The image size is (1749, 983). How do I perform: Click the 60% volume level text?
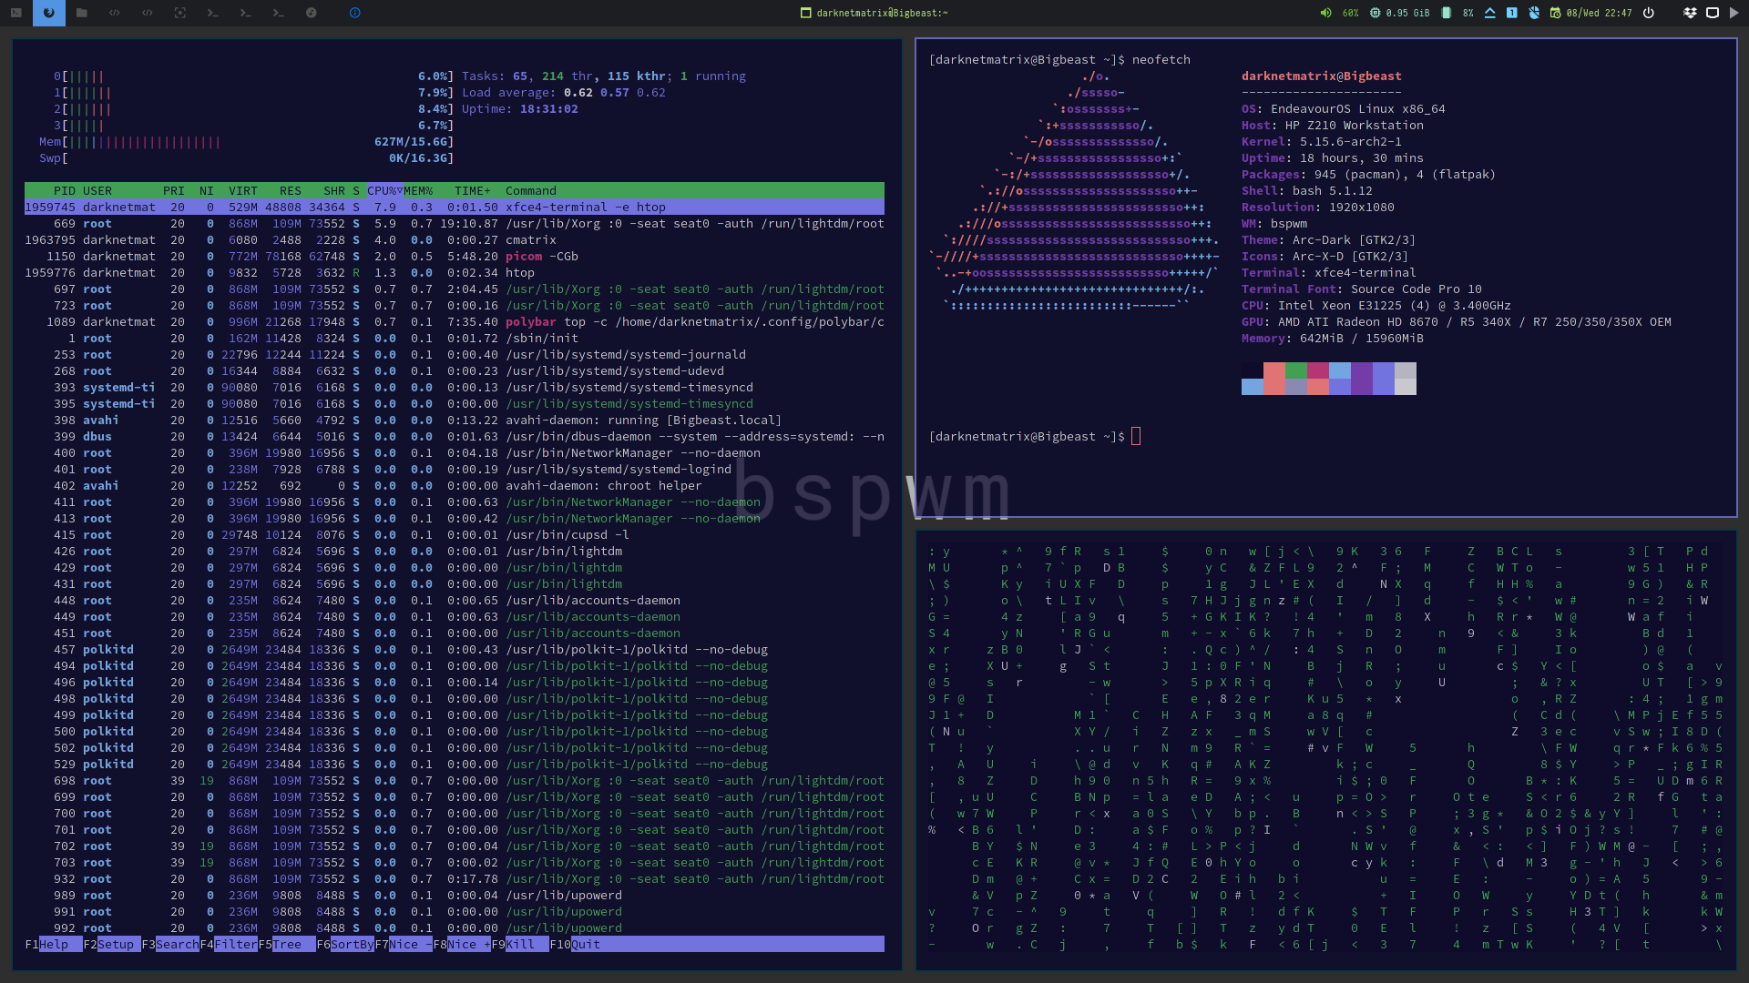1350,13
